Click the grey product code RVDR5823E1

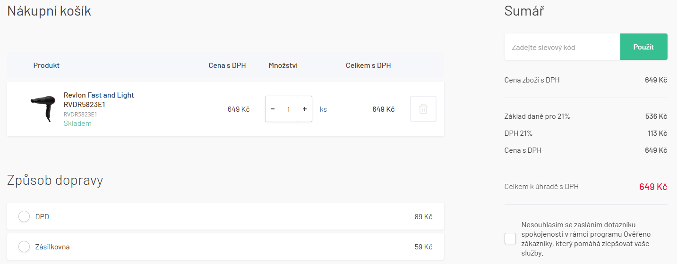point(80,114)
